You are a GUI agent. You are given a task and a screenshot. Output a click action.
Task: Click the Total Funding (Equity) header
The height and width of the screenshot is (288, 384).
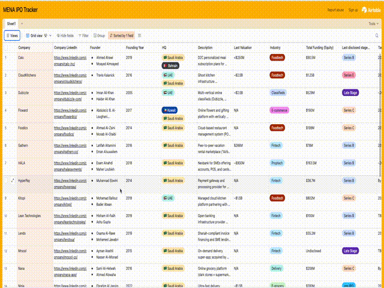(323, 48)
